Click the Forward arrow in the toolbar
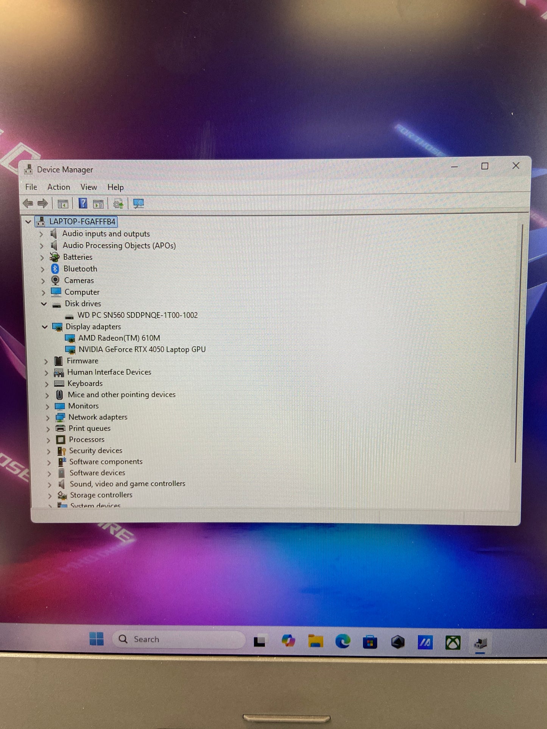Image resolution: width=547 pixels, height=729 pixels. click(x=43, y=204)
